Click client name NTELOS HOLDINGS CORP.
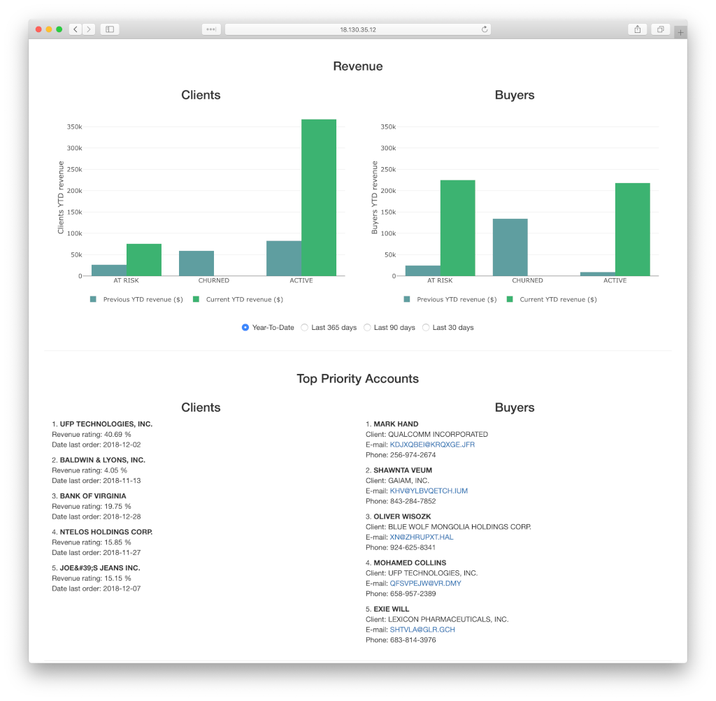The height and width of the screenshot is (701, 716). tap(106, 532)
